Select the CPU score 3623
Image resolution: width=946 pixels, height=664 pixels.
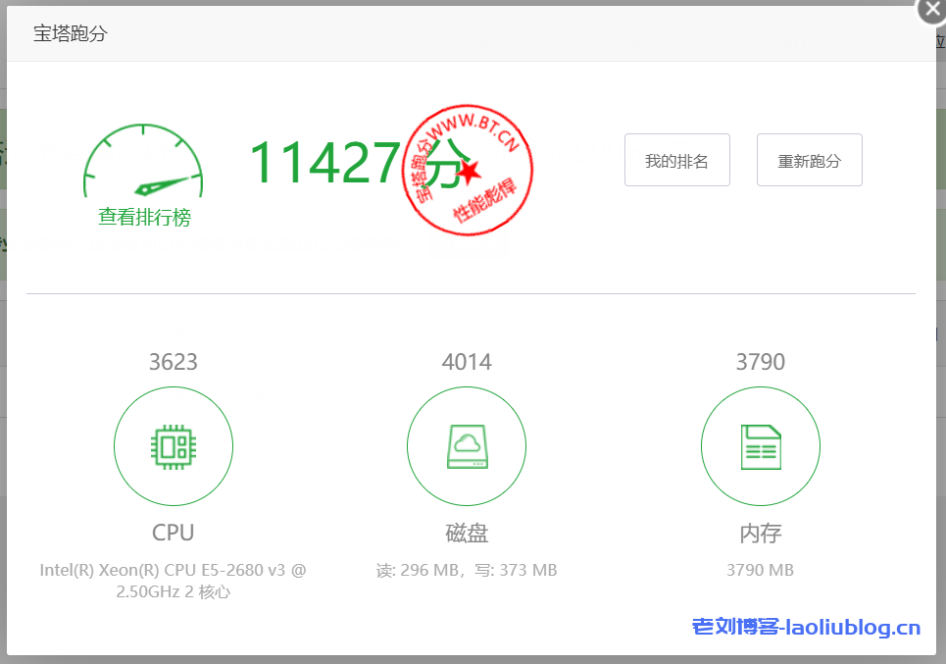point(174,362)
